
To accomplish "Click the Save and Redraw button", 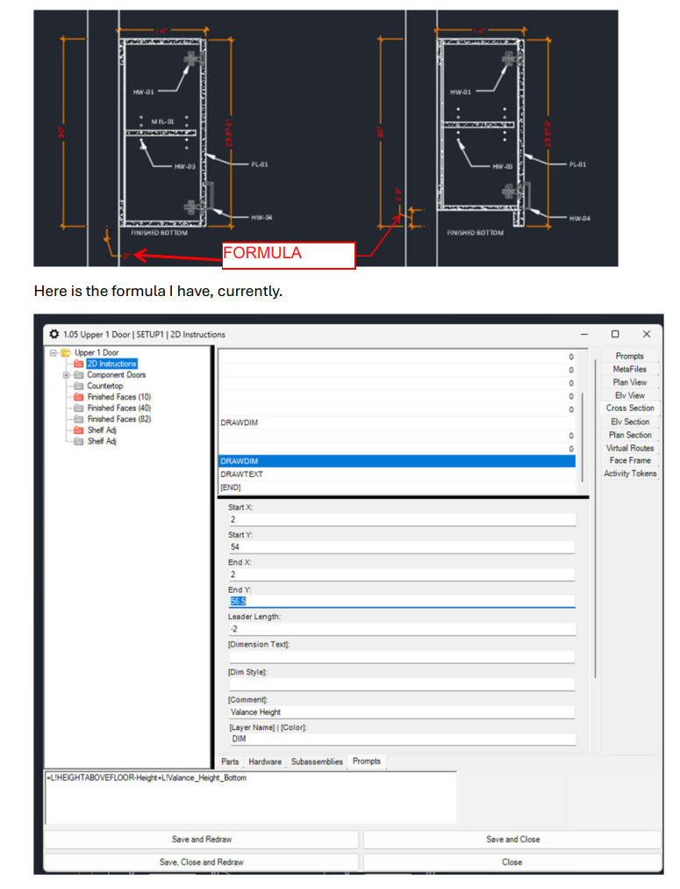I will pyautogui.click(x=202, y=840).
